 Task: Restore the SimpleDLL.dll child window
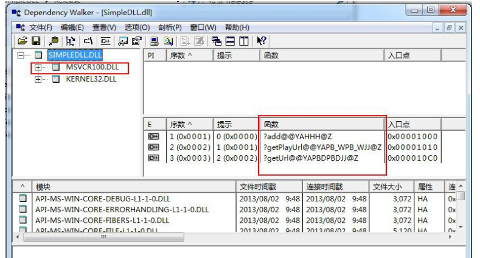point(449,28)
